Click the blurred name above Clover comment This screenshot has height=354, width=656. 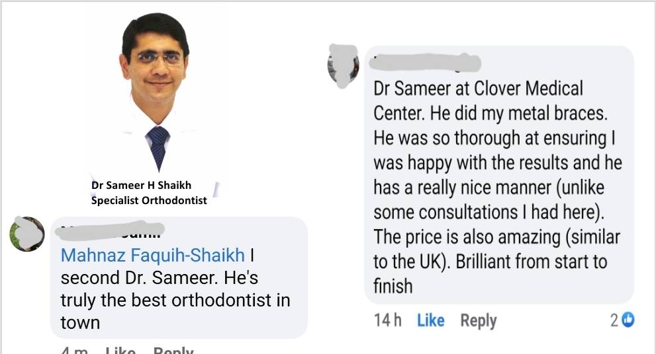pos(425,63)
